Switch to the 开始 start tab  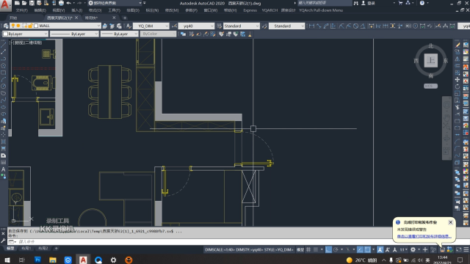(x=13, y=18)
